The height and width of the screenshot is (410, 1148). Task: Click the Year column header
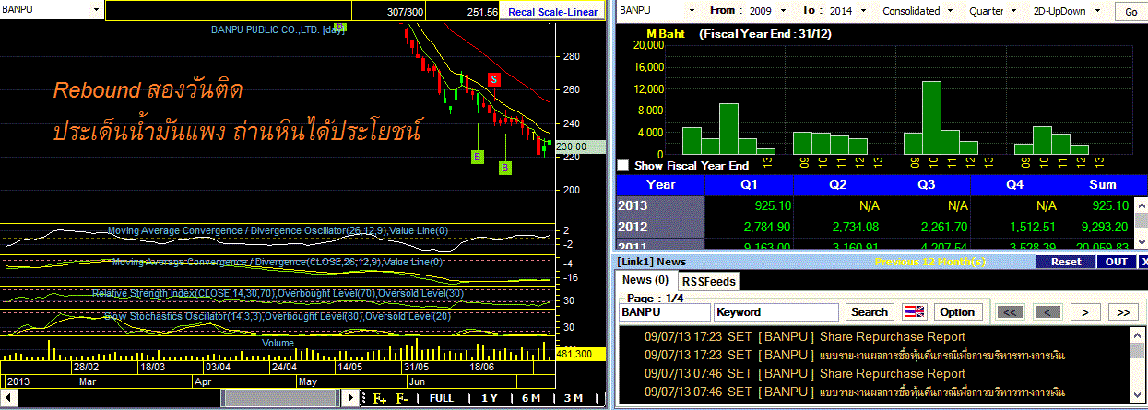pyautogui.click(x=660, y=184)
